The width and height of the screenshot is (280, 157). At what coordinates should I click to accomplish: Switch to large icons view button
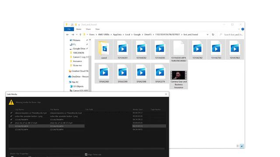tap(242, 146)
